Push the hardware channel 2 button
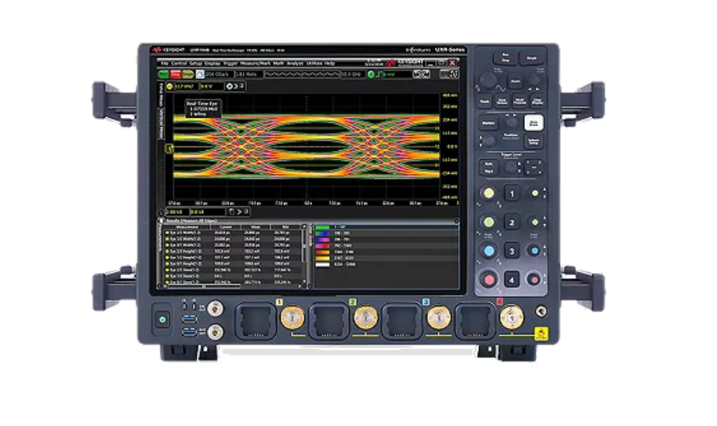The width and height of the screenshot is (717, 426). point(511,222)
